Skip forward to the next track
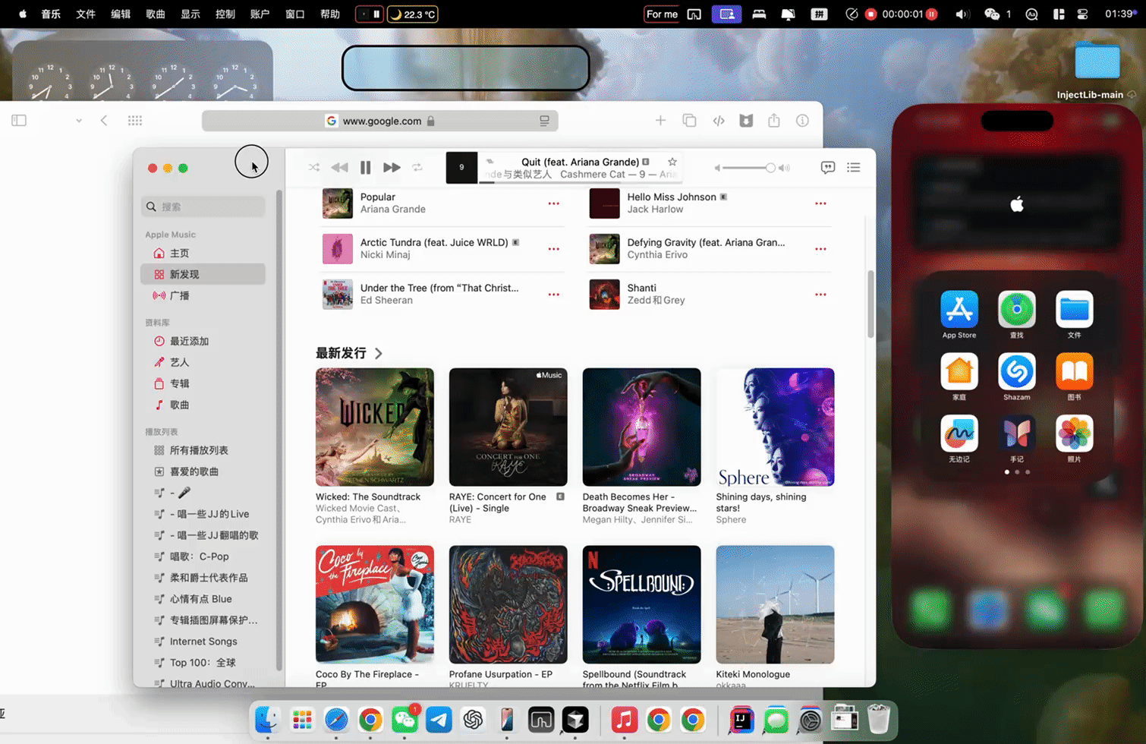 [392, 167]
